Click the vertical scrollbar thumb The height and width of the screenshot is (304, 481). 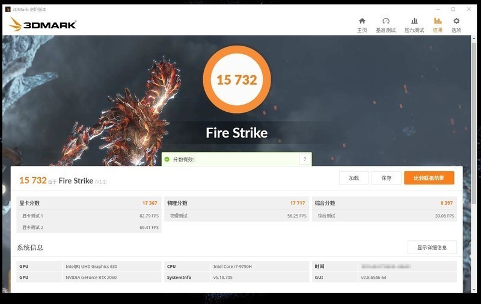coord(474,123)
